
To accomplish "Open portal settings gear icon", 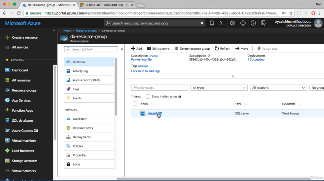I will point(232,23).
